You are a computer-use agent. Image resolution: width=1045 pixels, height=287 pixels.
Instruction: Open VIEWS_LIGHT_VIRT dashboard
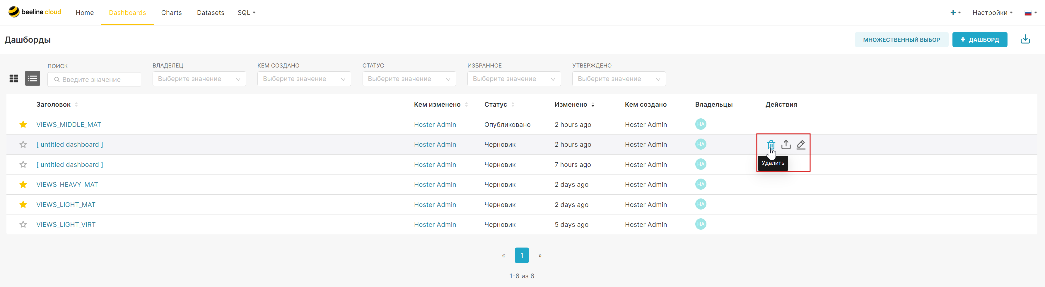[66, 224]
